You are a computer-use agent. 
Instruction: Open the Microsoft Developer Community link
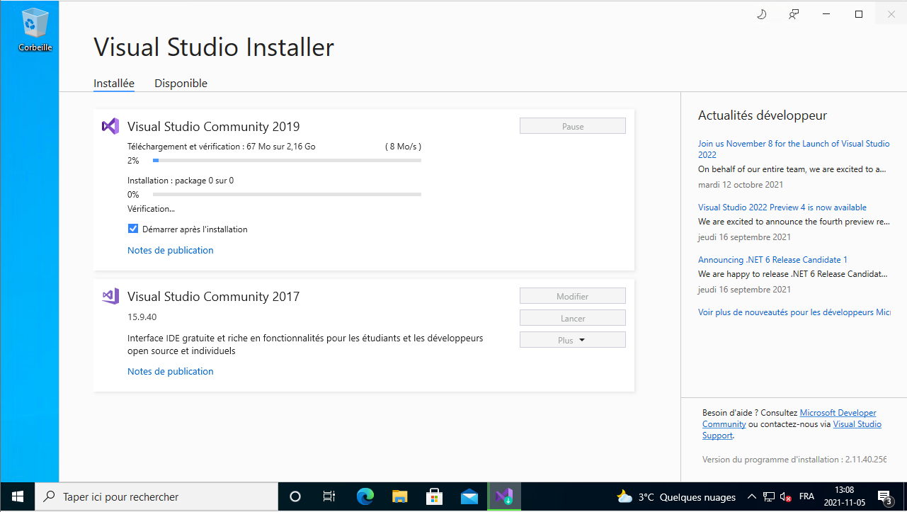[x=838, y=413]
